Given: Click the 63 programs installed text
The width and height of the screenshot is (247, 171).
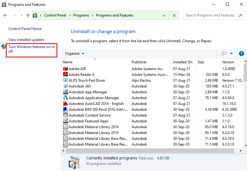Looking at the screenshot, I should [103, 164].
